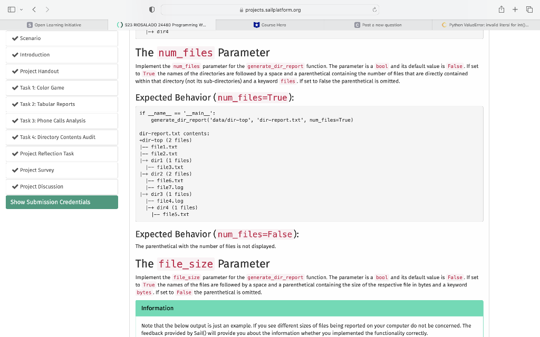Open the sidebar view options chevron
Image resolution: width=540 pixels, height=337 pixels.
click(21, 9)
